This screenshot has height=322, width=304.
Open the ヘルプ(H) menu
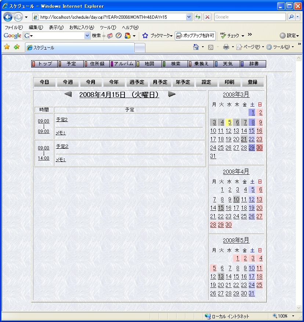(x=130, y=28)
